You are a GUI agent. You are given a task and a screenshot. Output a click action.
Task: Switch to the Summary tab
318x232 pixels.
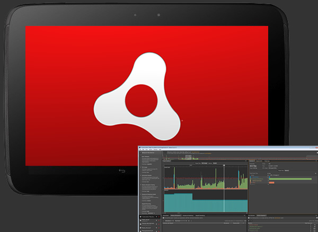coord(252,161)
